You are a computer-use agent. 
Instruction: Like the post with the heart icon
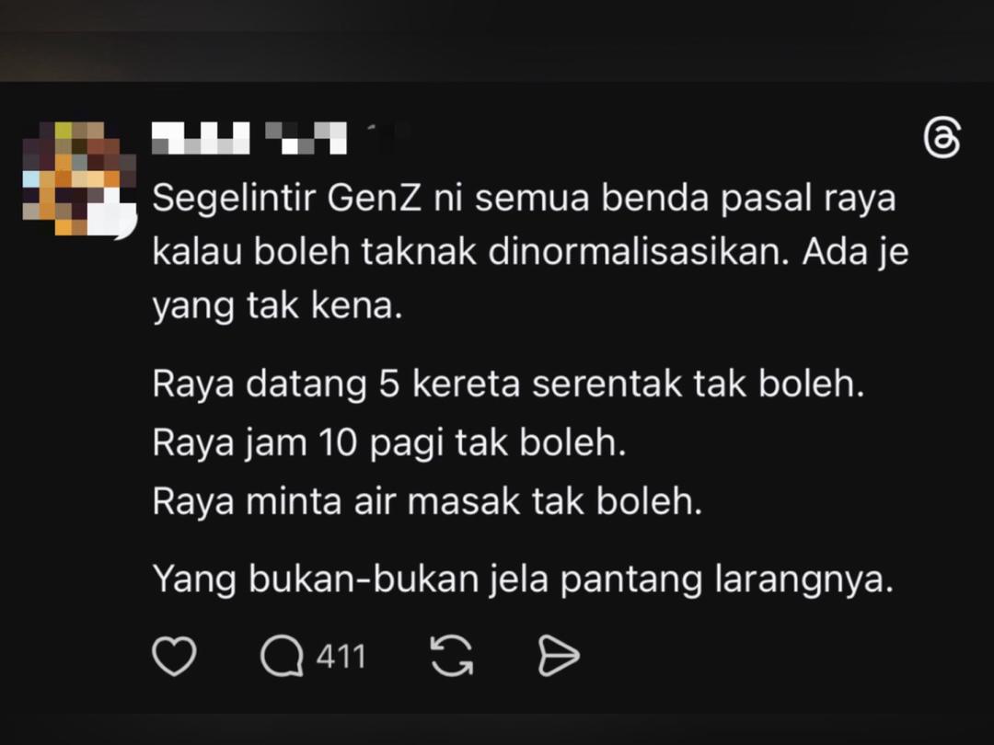174,657
